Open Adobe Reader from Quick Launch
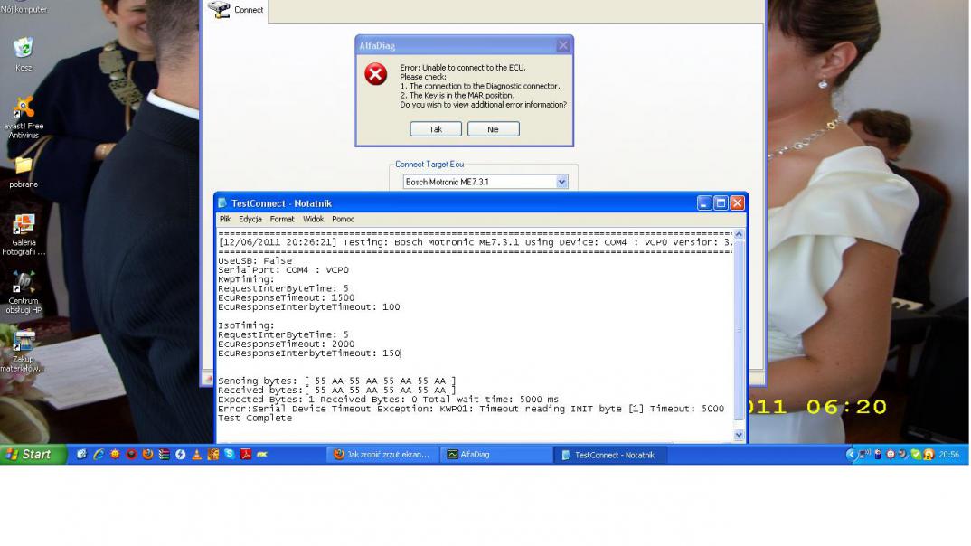The image size is (971, 546). coord(246,455)
